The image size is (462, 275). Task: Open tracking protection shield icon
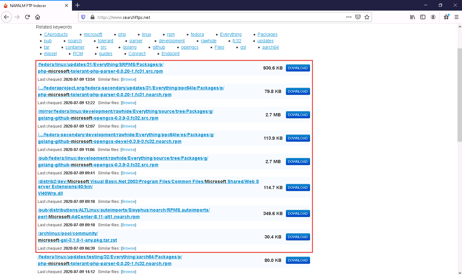click(83, 17)
